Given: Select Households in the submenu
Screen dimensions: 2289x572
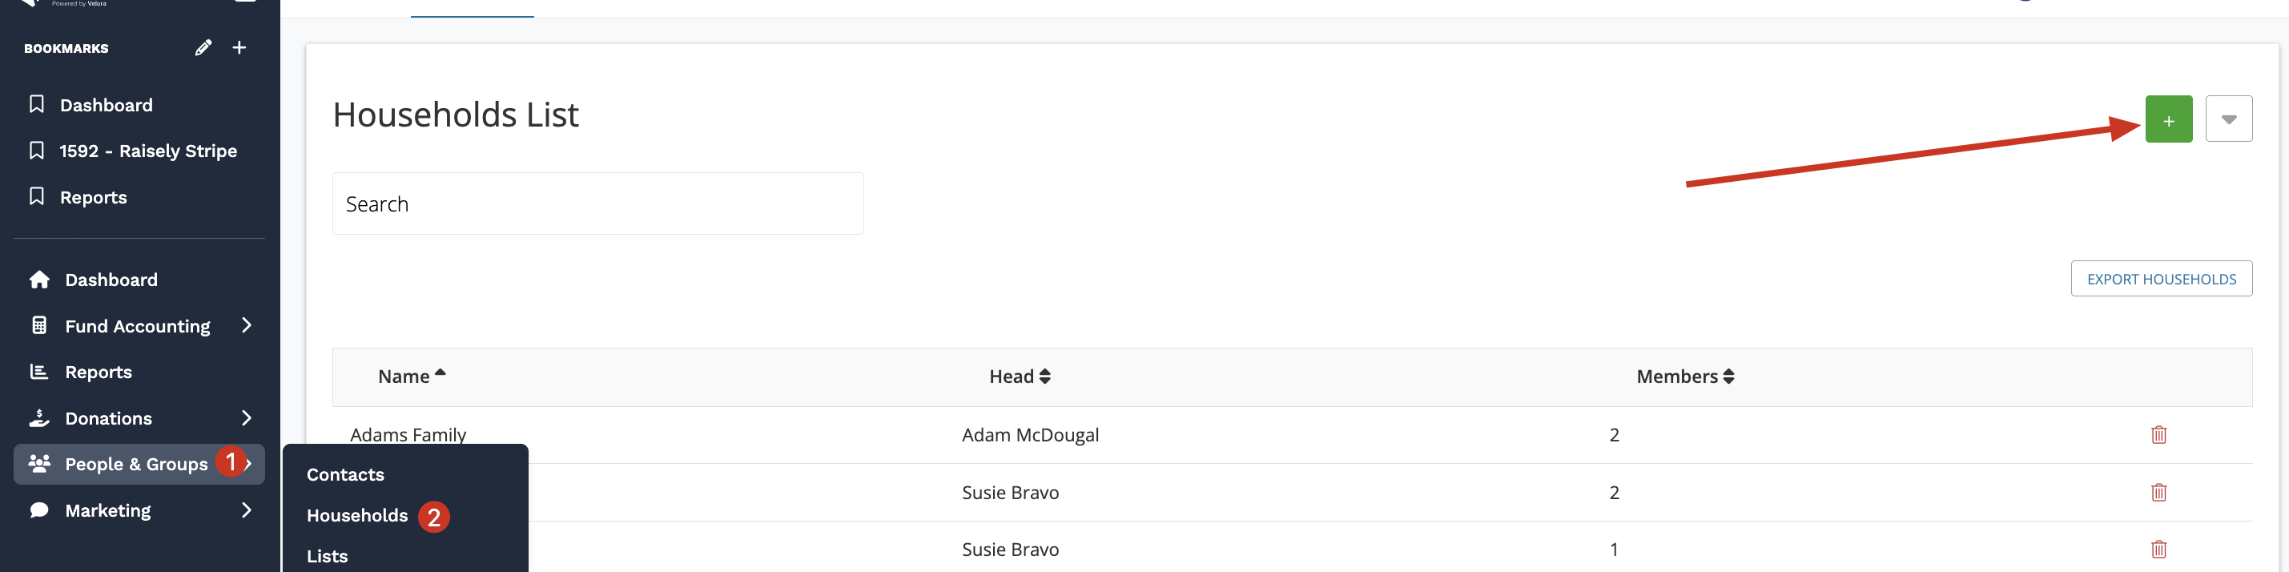Looking at the screenshot, I should click(x=356, y=516).
